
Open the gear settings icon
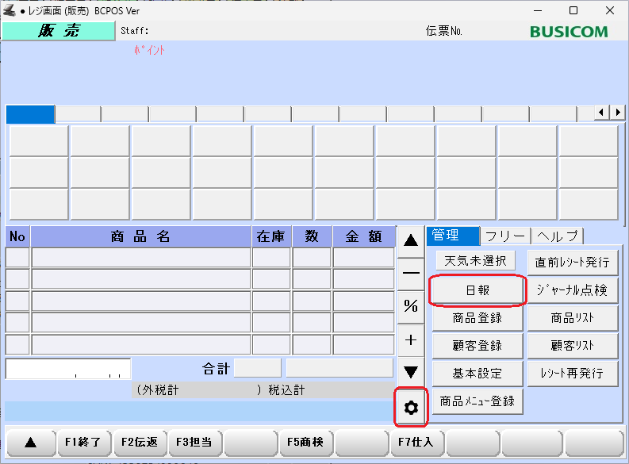(411, 408)
